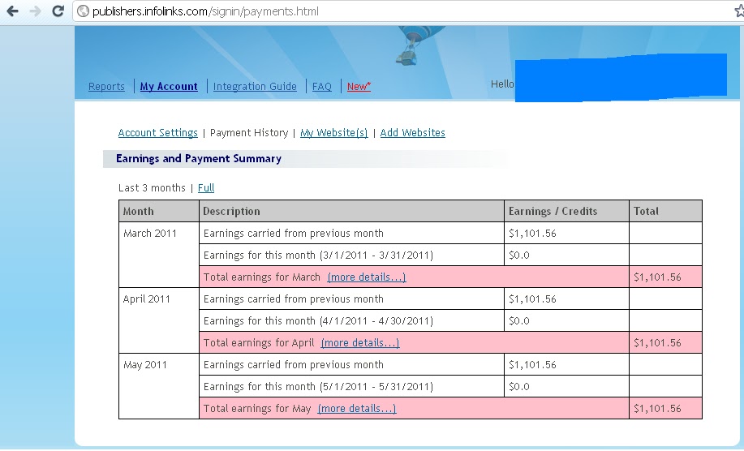
Task: Click the Payment History text
Action: tap(249, 133)
